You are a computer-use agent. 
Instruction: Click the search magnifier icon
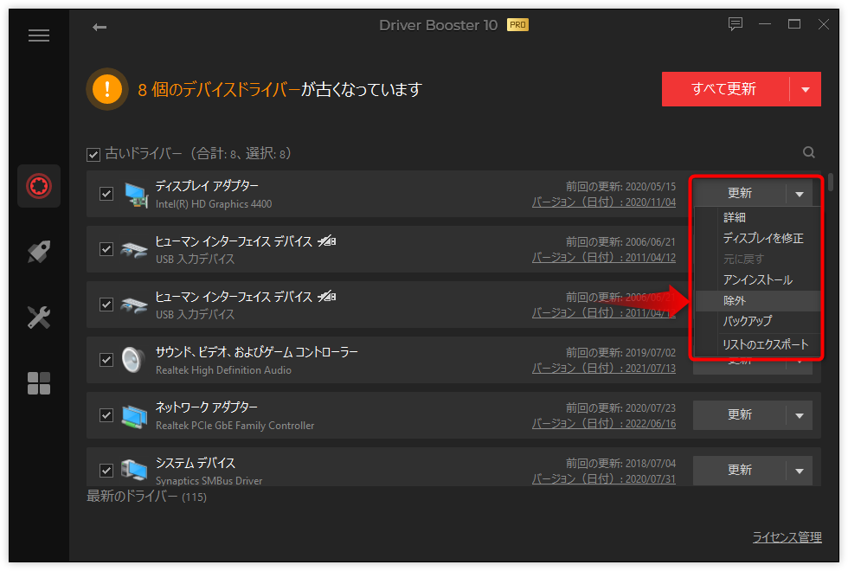(x=808, y=152)
